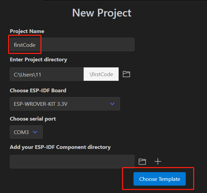Focus the Project Name input field
Screen dimensions: 207x193
(x=84, y=45)
